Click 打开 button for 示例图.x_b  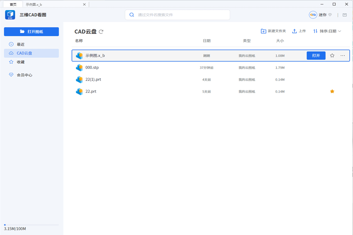point(316,56)
